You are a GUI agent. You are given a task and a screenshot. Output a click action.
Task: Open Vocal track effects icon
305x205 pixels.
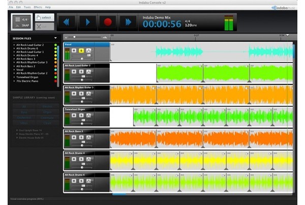[88, 51]
